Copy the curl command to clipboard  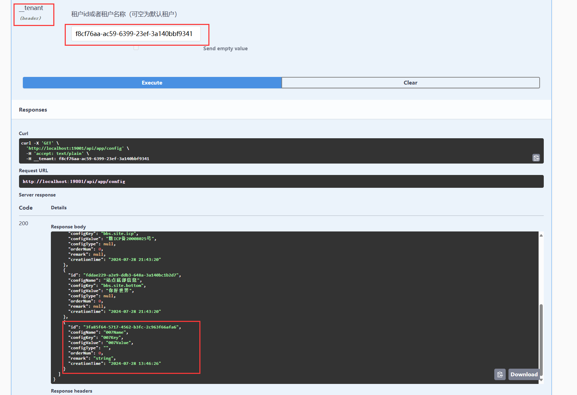[x=536, y=158]
